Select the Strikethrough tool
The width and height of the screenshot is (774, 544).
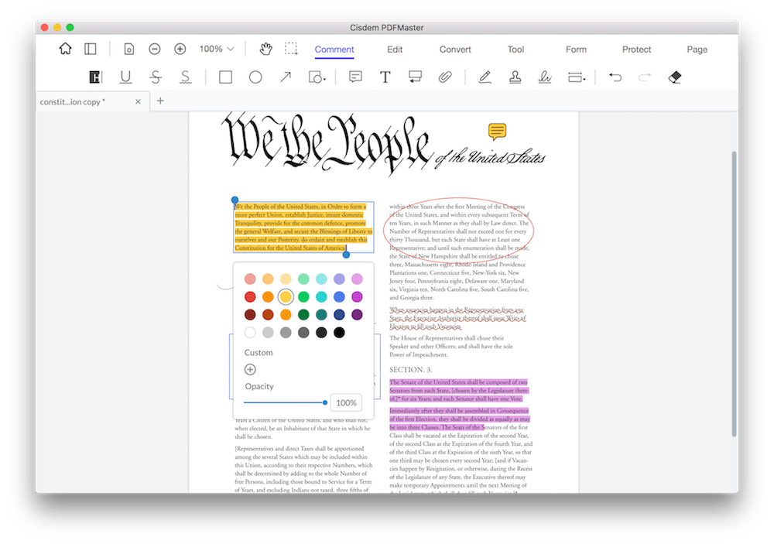coord(156,77)
